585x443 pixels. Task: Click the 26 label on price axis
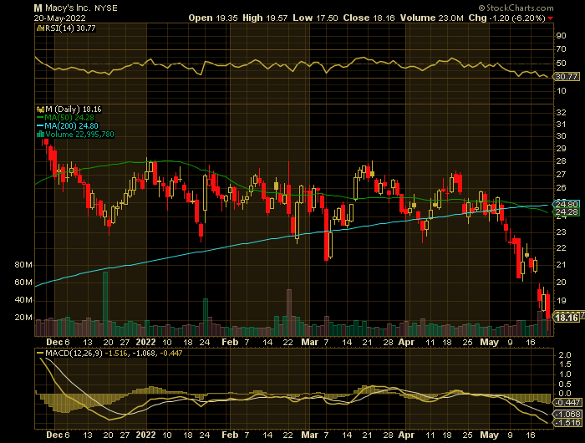pos(561,188)
